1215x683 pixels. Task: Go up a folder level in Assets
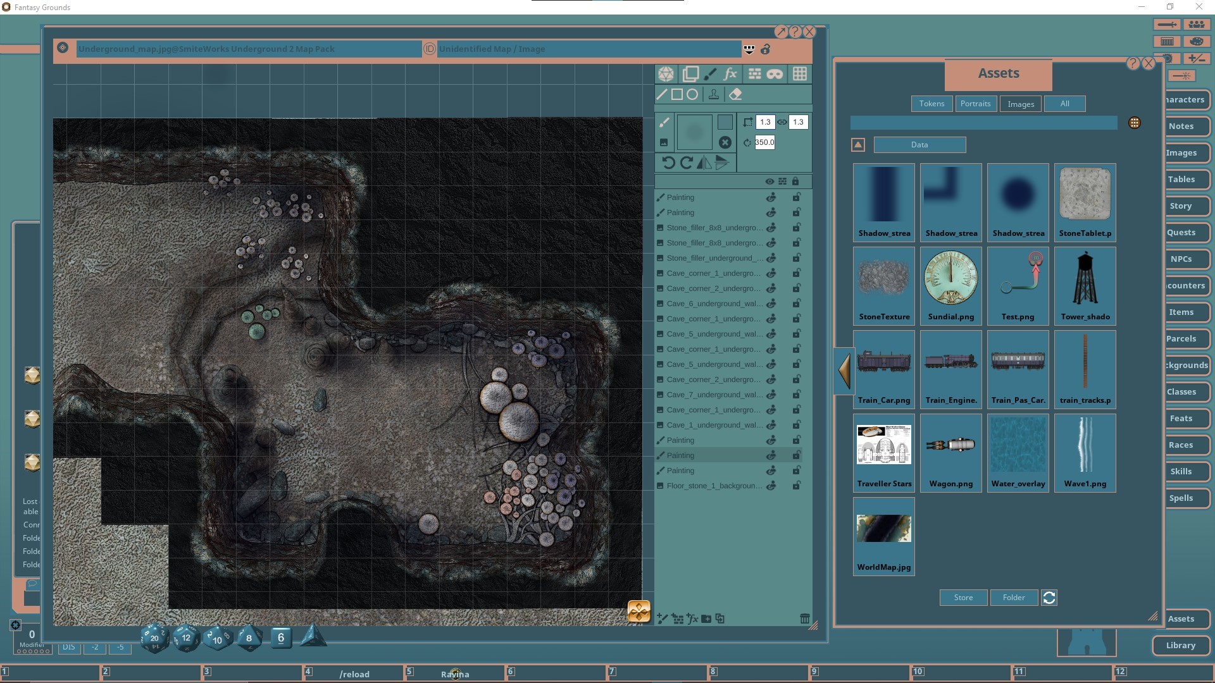858,145
